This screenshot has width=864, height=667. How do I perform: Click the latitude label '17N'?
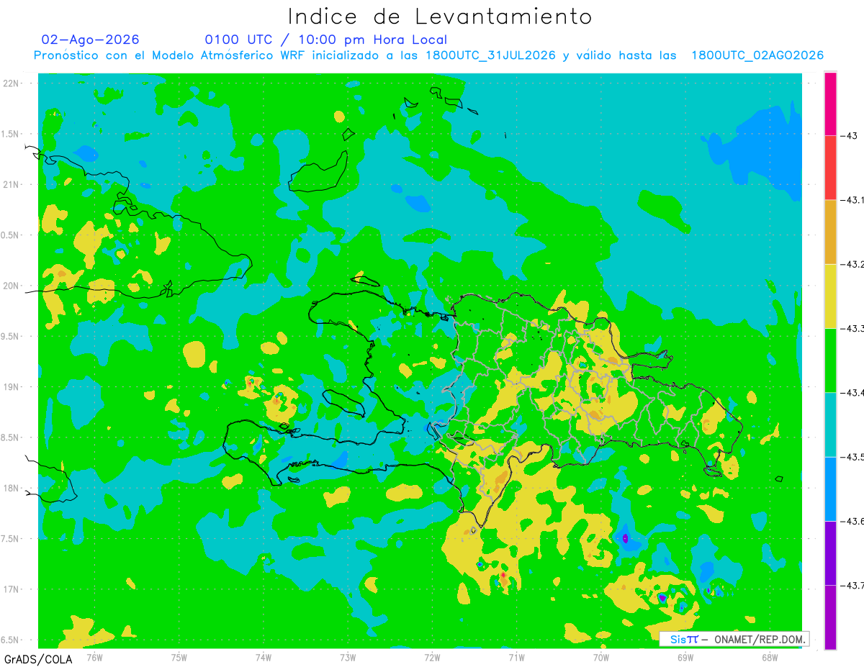pyautogui.click(x=11, y=589)
